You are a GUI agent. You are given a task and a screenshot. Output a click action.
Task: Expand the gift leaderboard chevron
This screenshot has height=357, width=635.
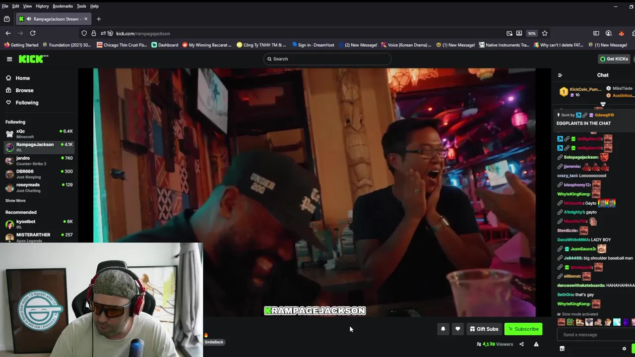click(x=603, y=105)
